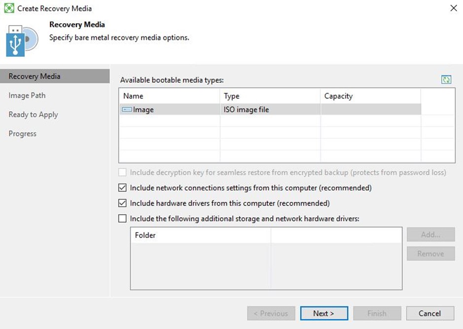Open the Ready to Apply step
This screenshot has width=463, height=329.
pos(33,115)
